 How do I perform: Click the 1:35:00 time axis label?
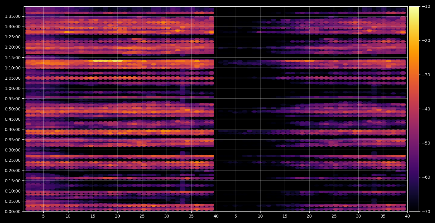[13, 16]
